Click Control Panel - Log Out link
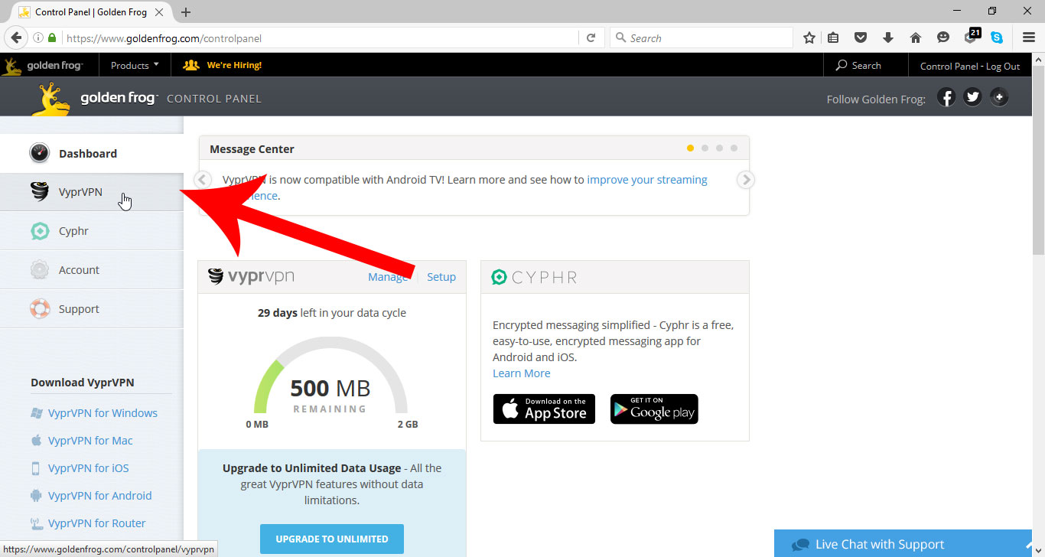 pyautogui.click(x=970, y=66)
